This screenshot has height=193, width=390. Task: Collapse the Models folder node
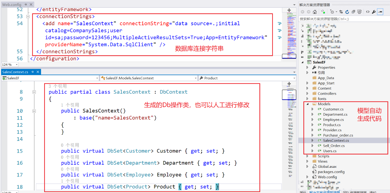point(307,104)
